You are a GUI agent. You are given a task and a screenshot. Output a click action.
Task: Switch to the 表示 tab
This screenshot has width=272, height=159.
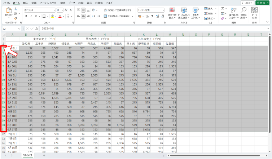click(x=89, y=3)
